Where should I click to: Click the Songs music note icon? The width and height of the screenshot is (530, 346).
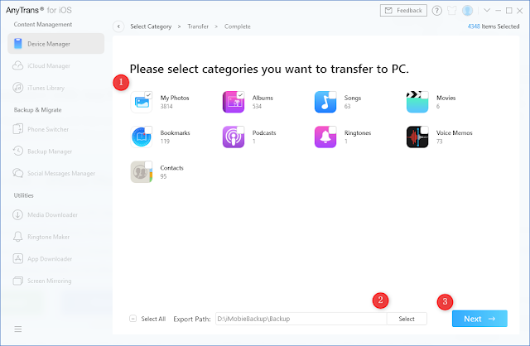pos(325,102)
